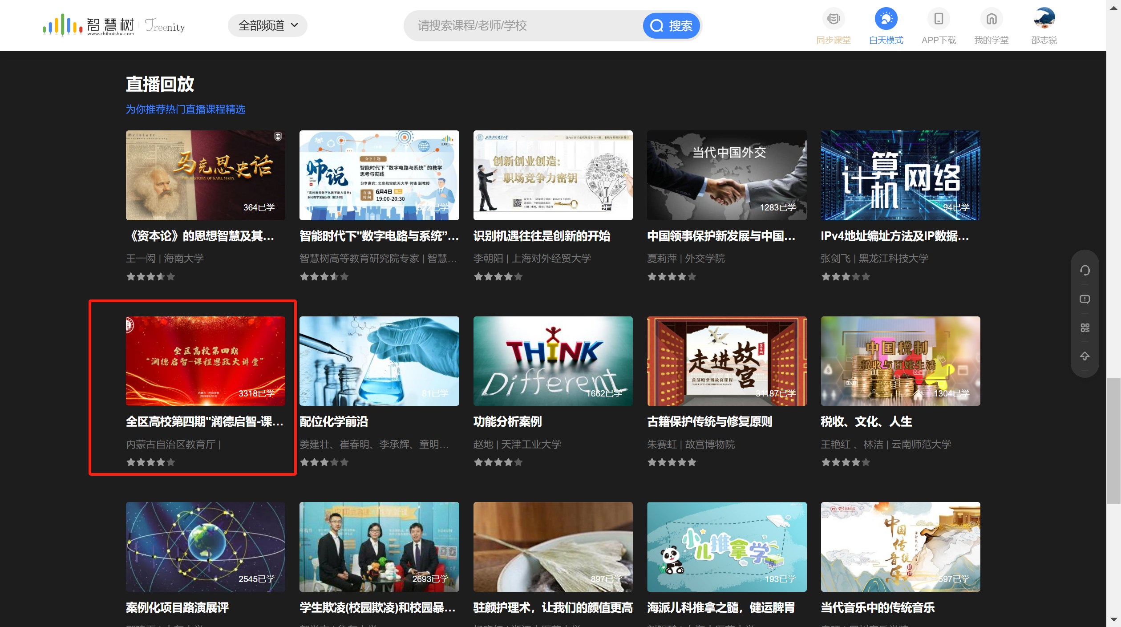Screen dimensions: 1121x627
Task: Show the QR code icon in sidebar
Action: coord(1085,328)
